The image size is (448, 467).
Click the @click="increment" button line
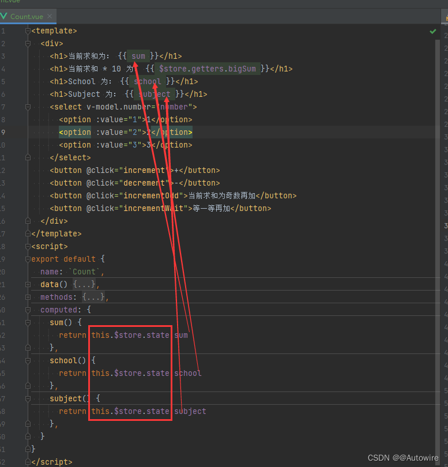tap(135, 170)
